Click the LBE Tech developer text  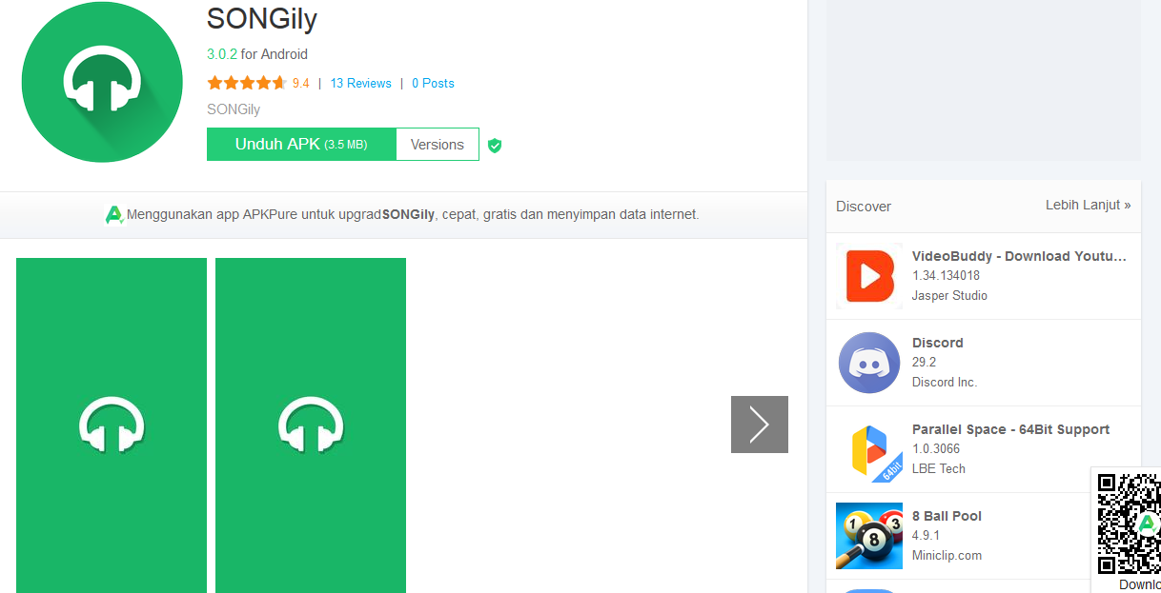click(x=939, y=469)
